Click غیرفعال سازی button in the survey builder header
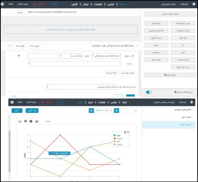Screen dimensions: 198x182 click(x=39, y=4)
